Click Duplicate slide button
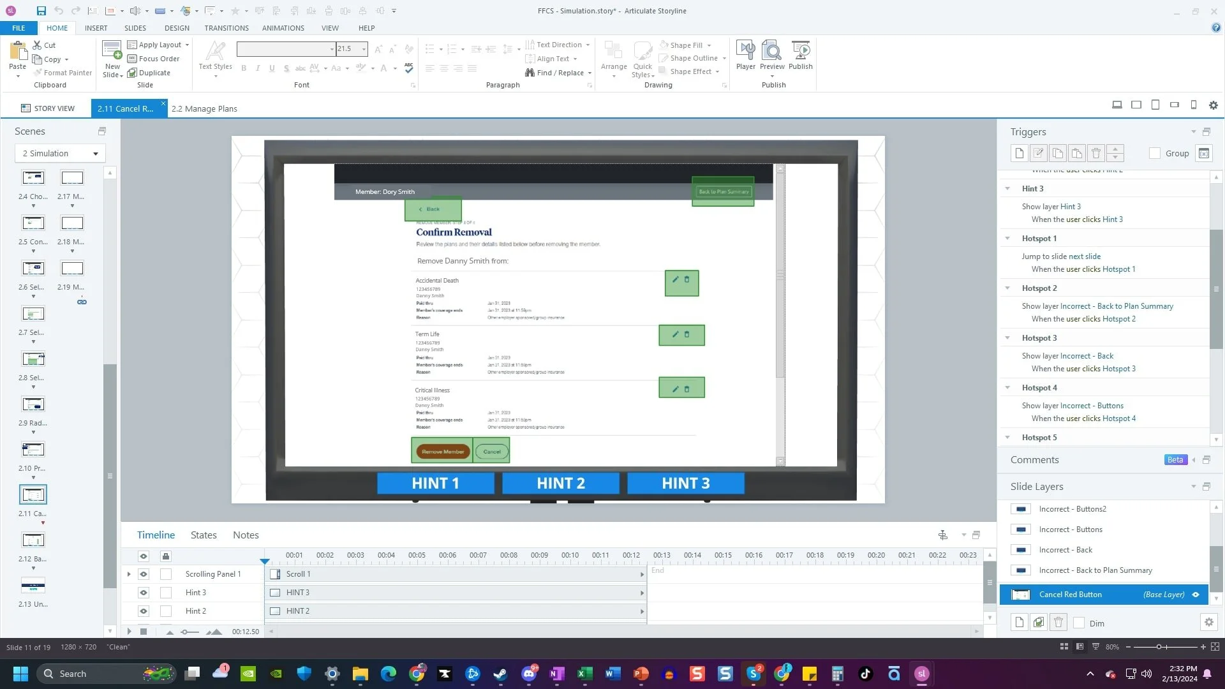The width and height of the screenshot is (1225, 689). tap(149, 73)
